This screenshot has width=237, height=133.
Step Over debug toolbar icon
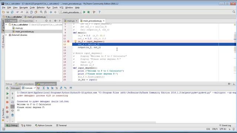[44, 88]
